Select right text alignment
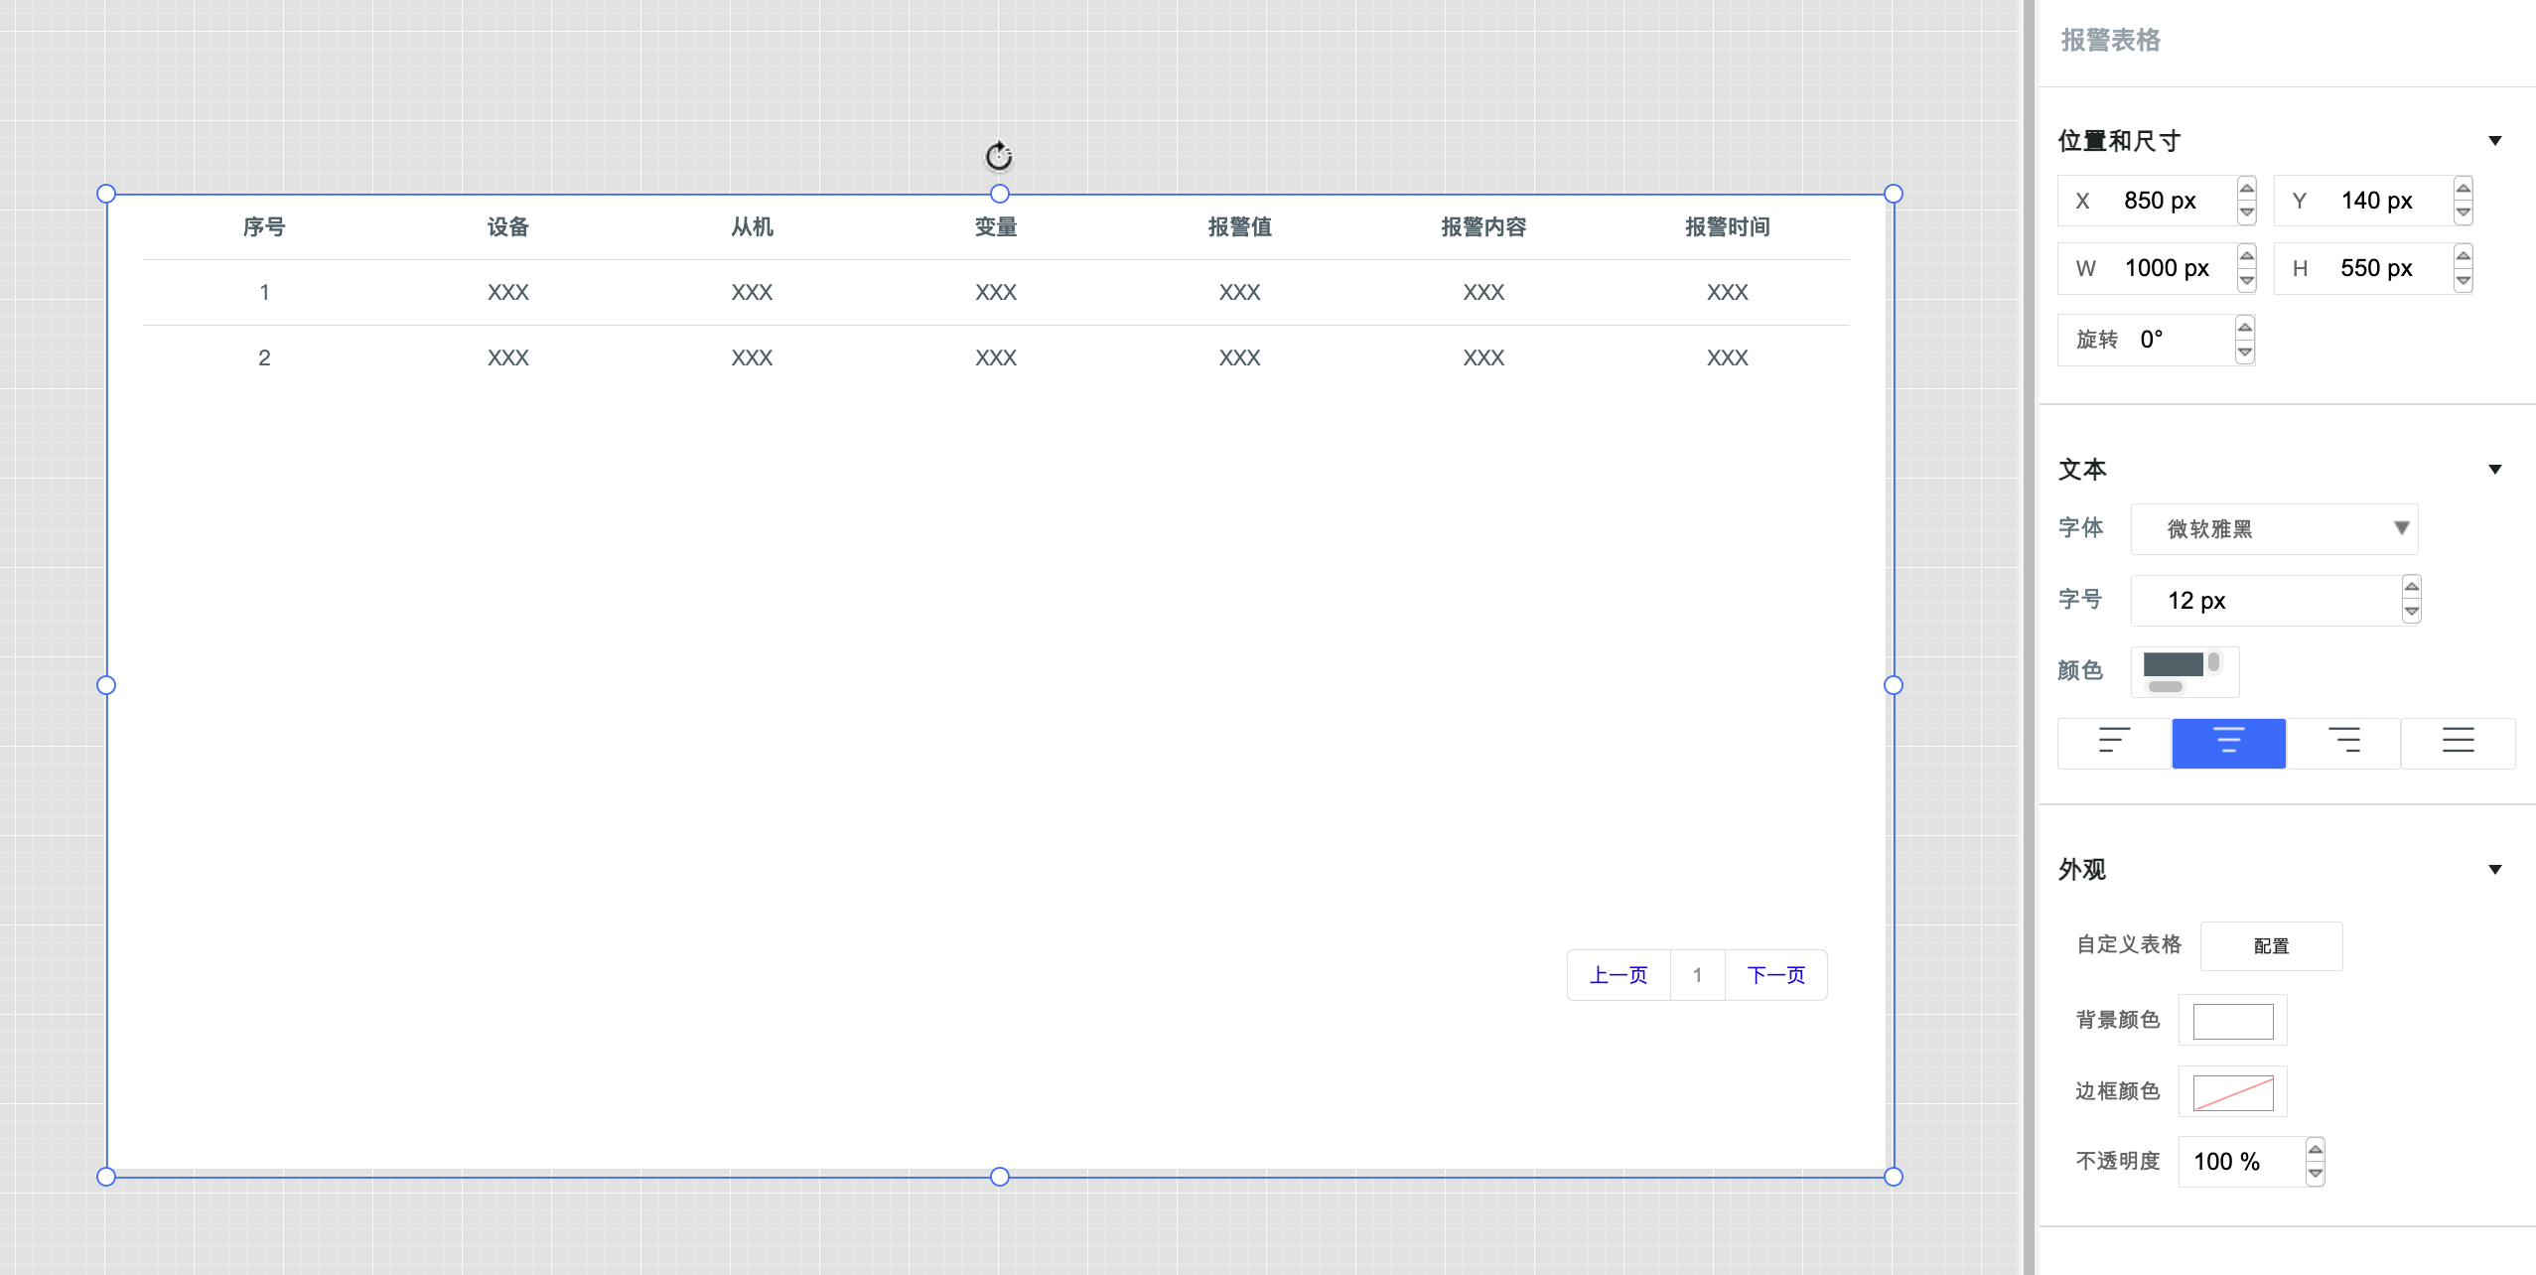The width and height of the screenshot is (2536, 1275). [2343, 742]
